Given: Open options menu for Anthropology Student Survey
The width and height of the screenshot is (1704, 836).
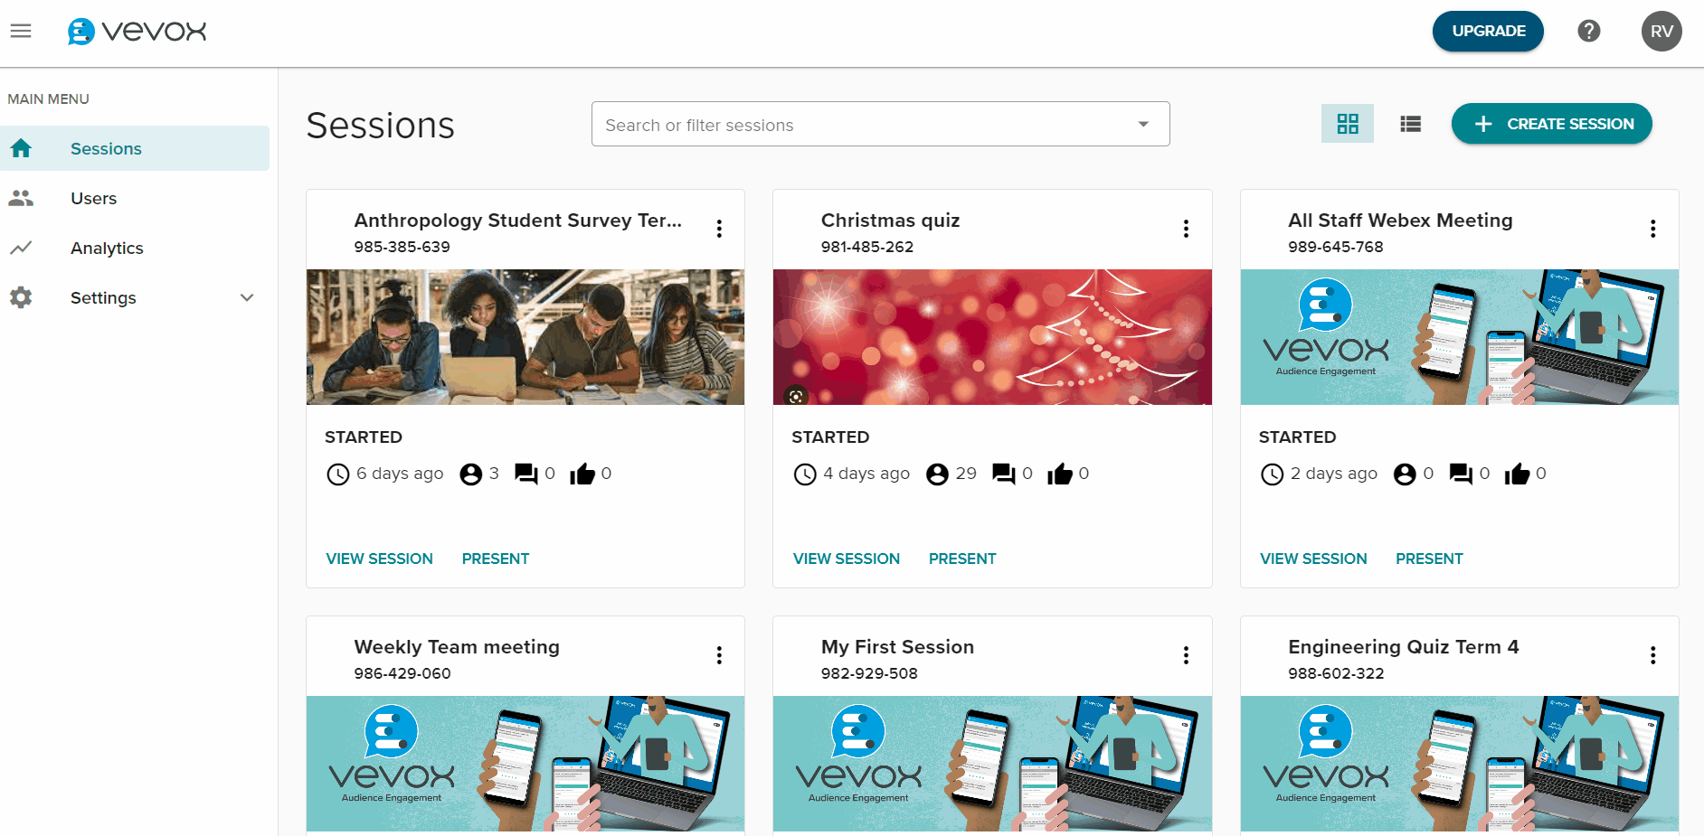Looking at the screenshot, I should [x=719, y=229].
